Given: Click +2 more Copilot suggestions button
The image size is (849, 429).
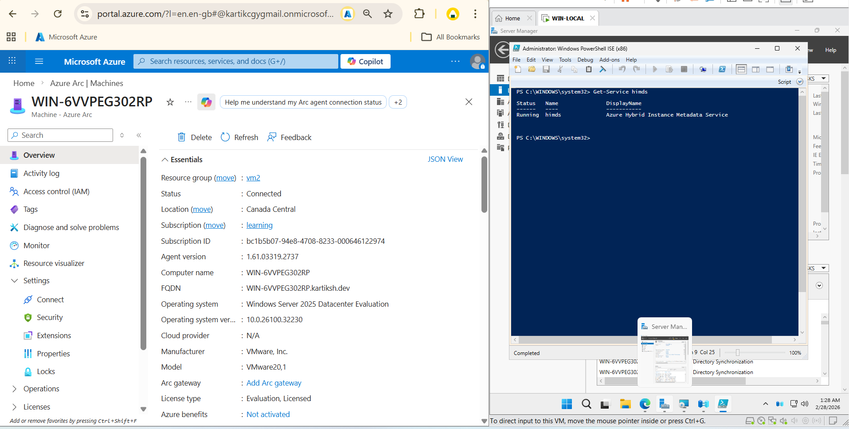Looking at the screenshot, I should coord(398,102).
